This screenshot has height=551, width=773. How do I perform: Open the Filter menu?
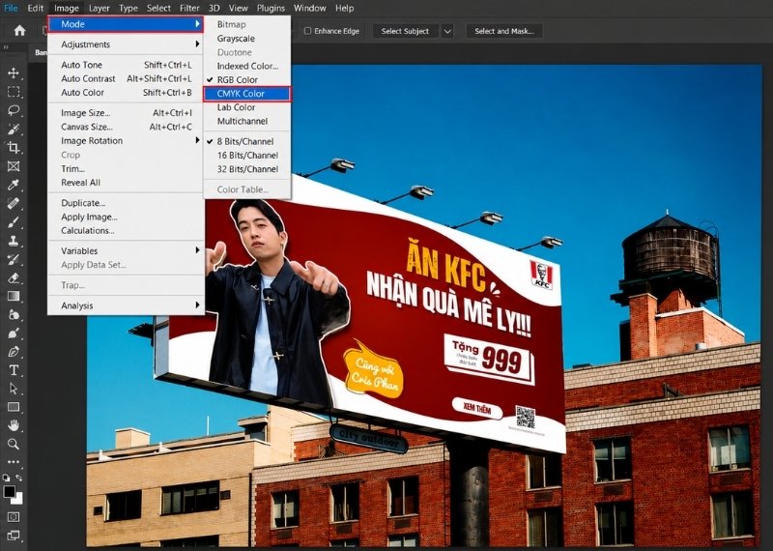189,8
